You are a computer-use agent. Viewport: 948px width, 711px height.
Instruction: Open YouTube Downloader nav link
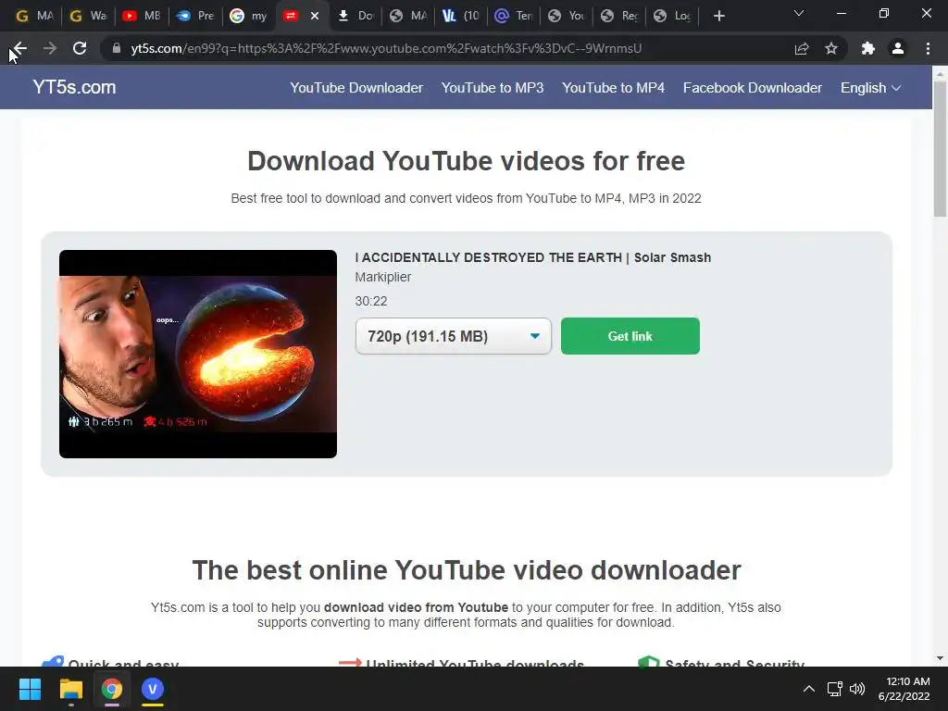(x=356, y=88)
